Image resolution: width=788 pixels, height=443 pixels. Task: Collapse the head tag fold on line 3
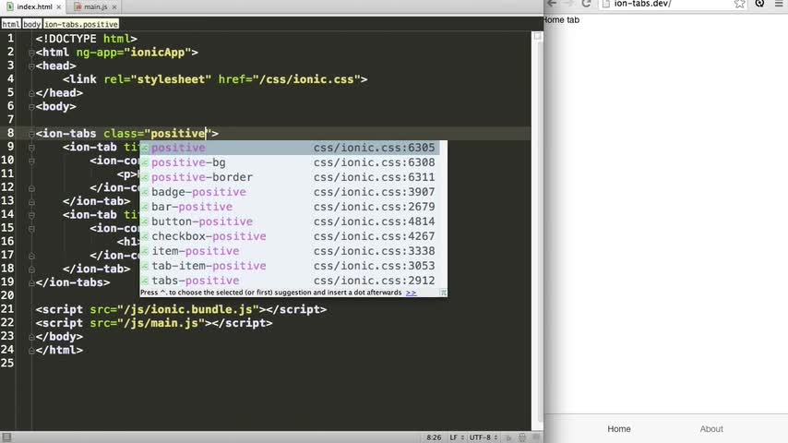(31, 66)
